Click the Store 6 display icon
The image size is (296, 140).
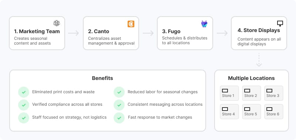(269, 109)
